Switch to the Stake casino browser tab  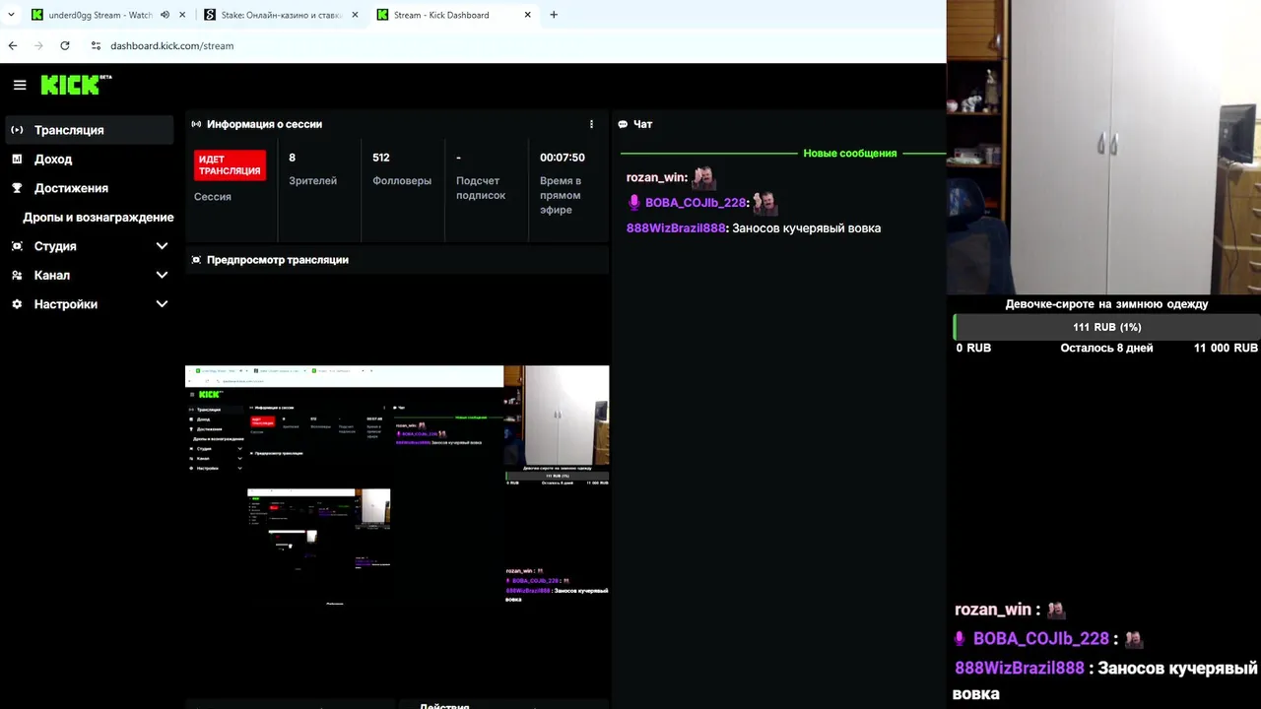click(x=281, y=15)
